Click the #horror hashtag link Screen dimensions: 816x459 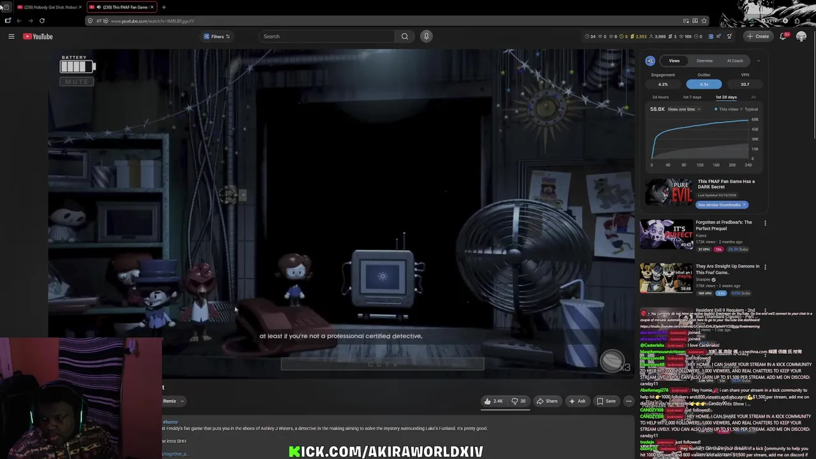170,421
